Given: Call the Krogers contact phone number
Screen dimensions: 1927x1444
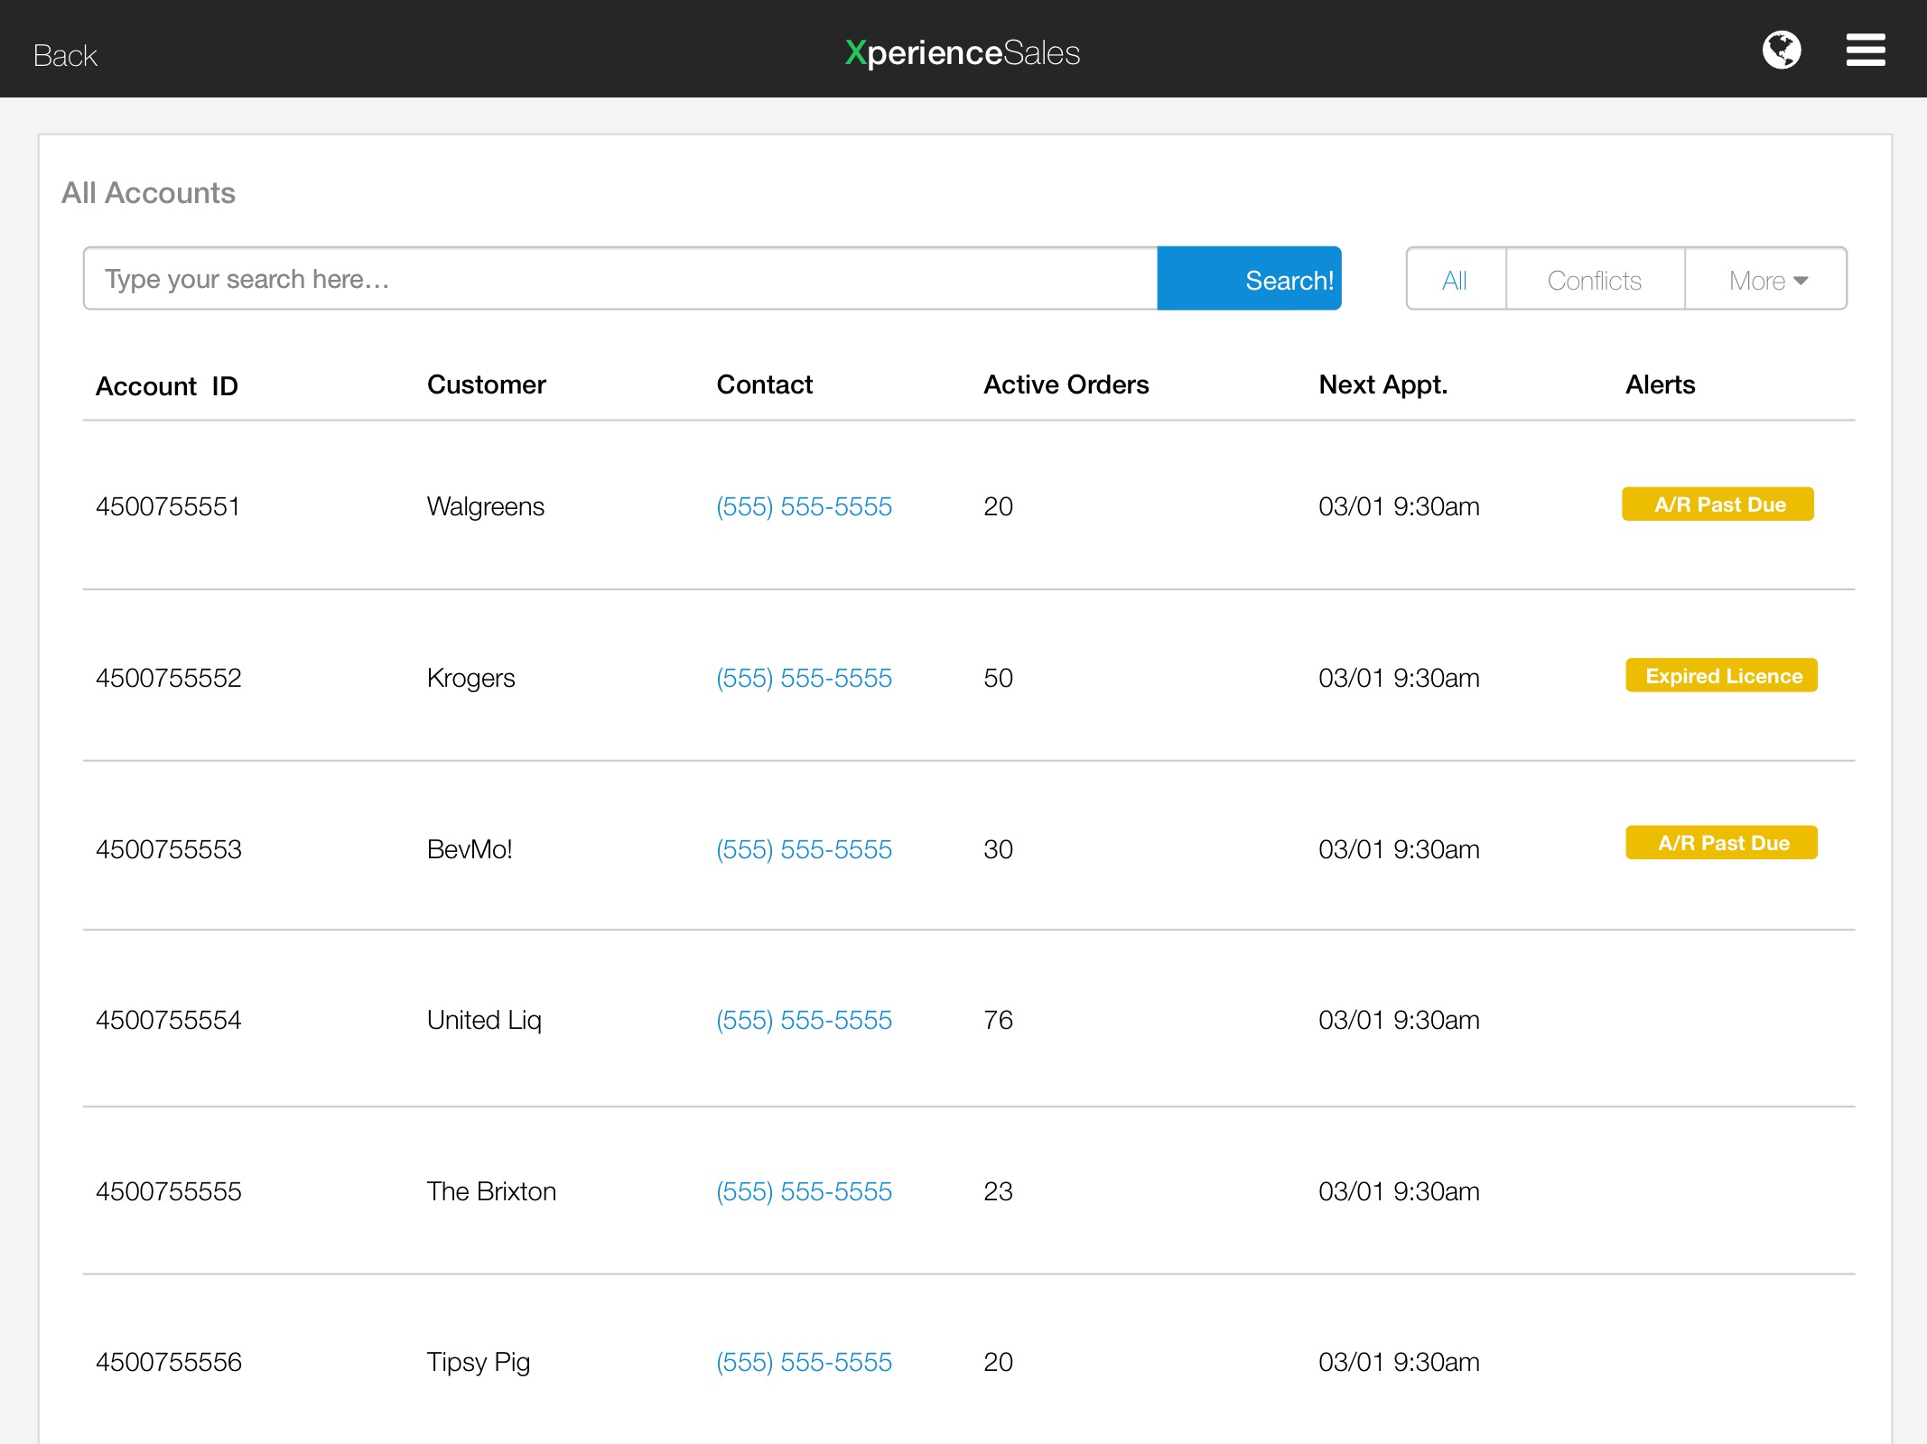Looking at the screenshot, I should coord(804,678).
